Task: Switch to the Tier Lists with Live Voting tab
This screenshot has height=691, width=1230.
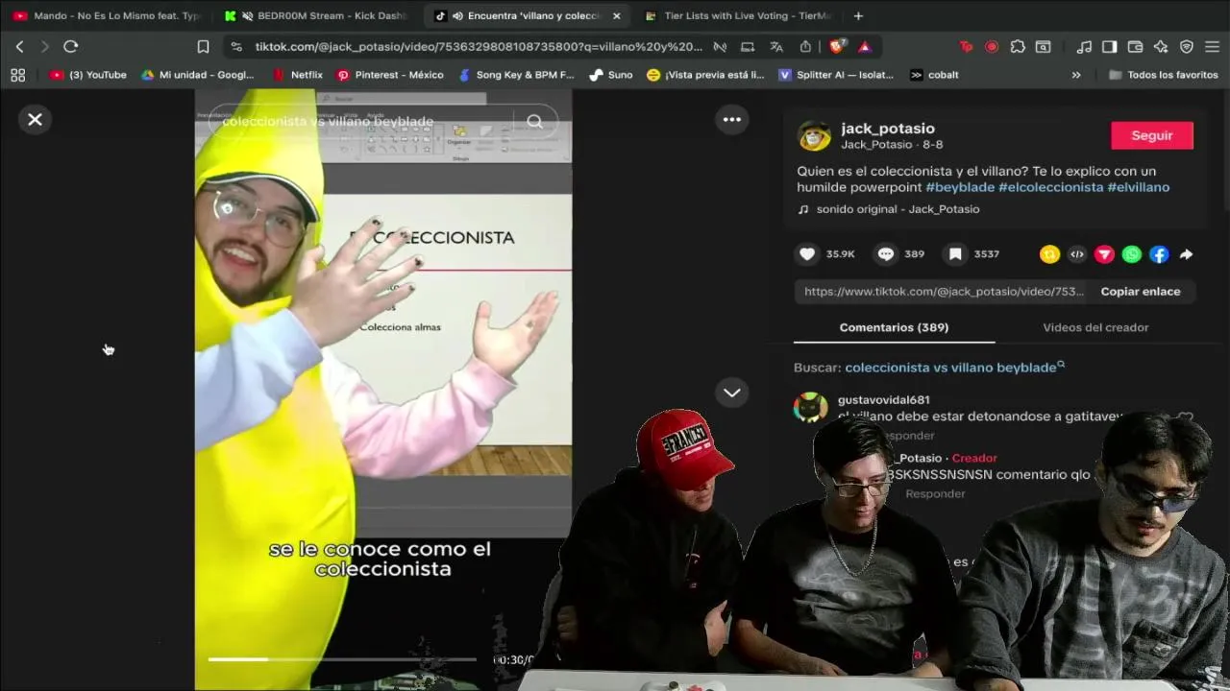Action: 736,15
